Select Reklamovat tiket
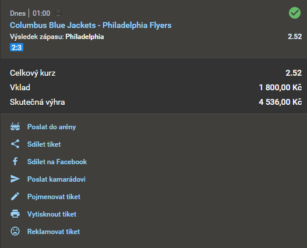This screenshot has height=248, width=307. point(54,232)
